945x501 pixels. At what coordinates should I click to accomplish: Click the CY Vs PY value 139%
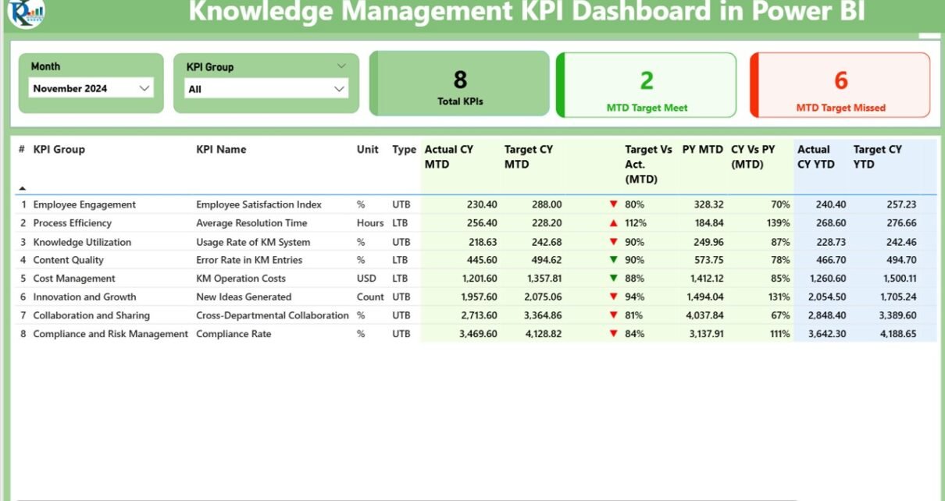coord(778,223)
